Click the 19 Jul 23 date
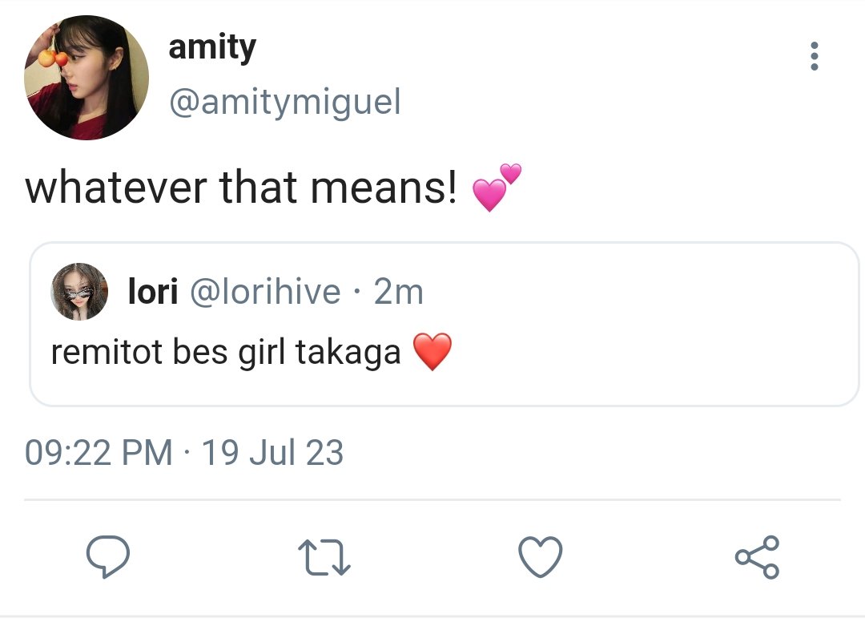The height and width of the screenshot is (622, 865). [272, 453]
